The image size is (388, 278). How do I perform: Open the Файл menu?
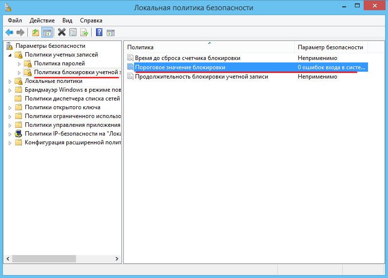[15, 20]
